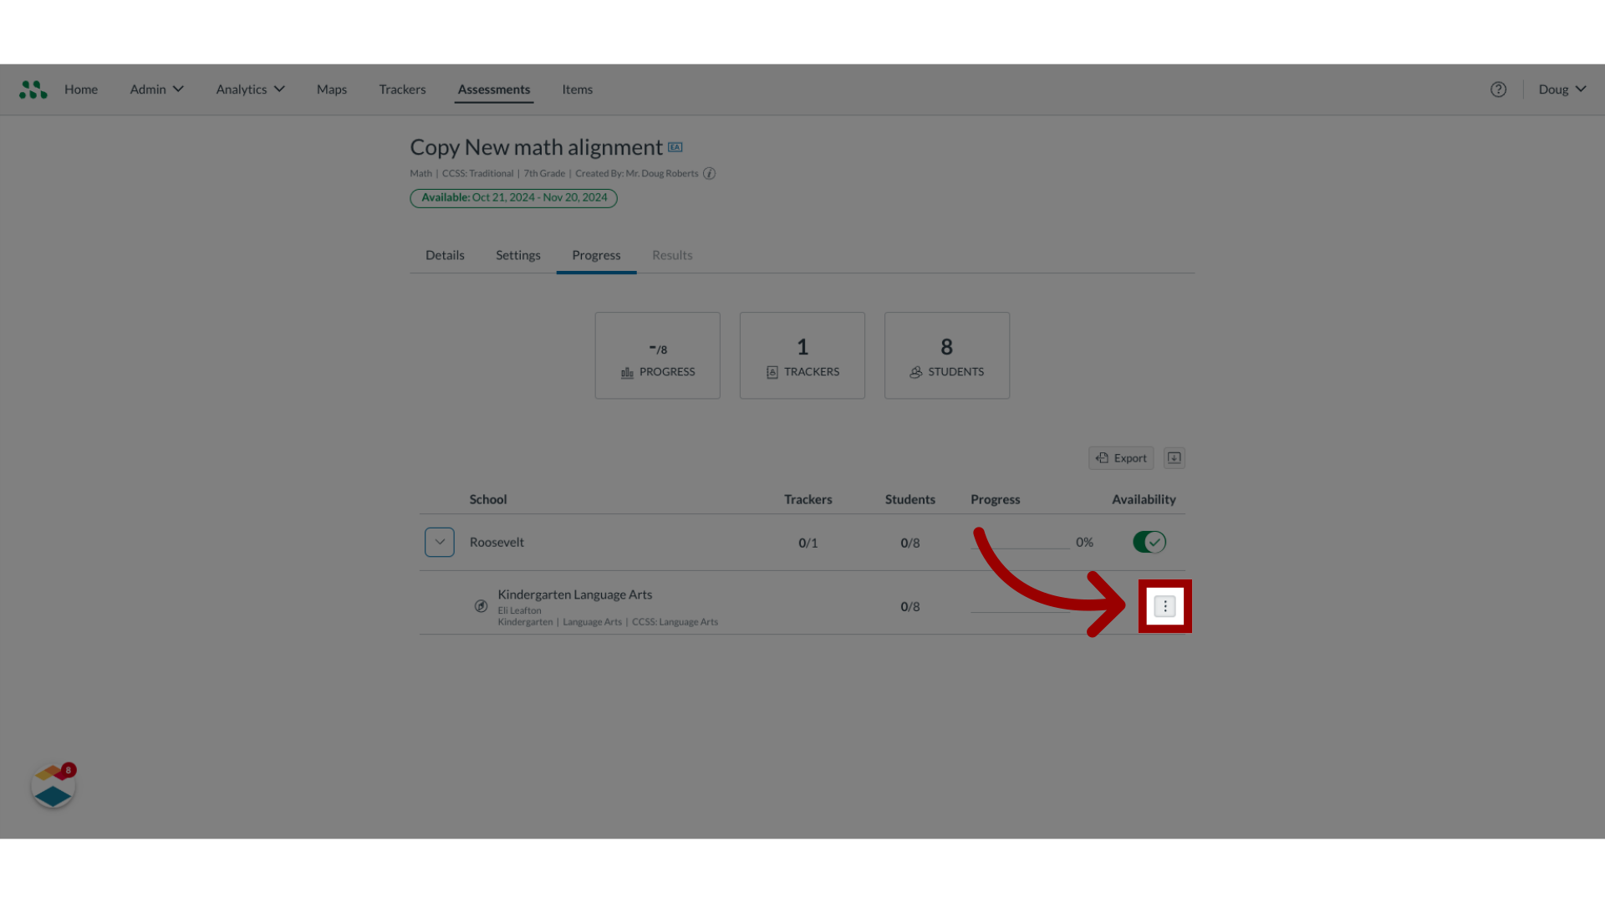The image size is (1605, 903).
Task: Click the Roosevelt row expand chevron
Action: pos(440,541)
